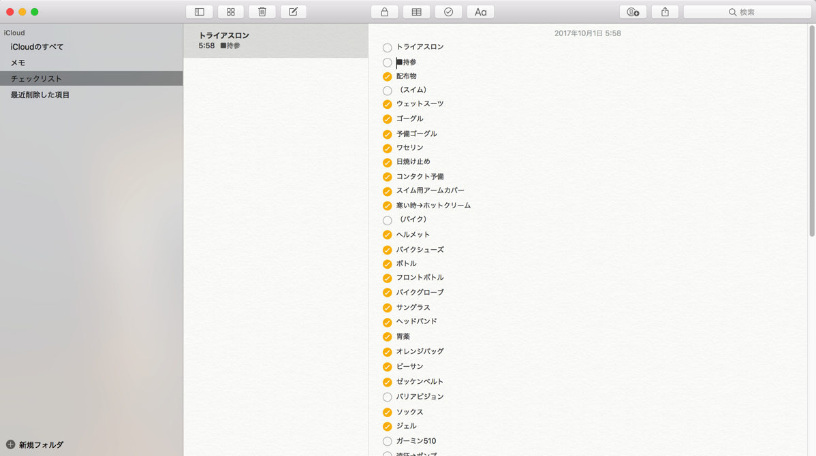Toggle the folders sidebar view
The height and width of the screenshot is (456, 816).
pyautogui.click(x=200, y=12)
